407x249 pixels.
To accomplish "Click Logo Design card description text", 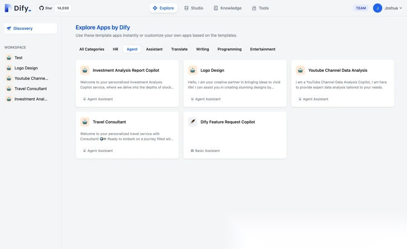I will (234, 85).
